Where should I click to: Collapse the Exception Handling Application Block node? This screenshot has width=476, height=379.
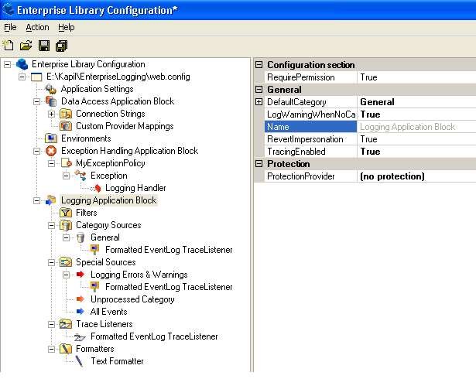point(36,151)
